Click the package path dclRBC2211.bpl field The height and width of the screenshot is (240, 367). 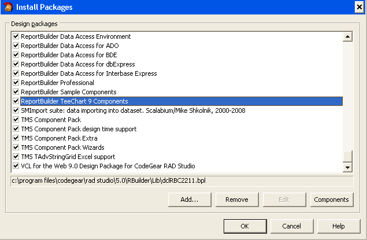point(181,181)
